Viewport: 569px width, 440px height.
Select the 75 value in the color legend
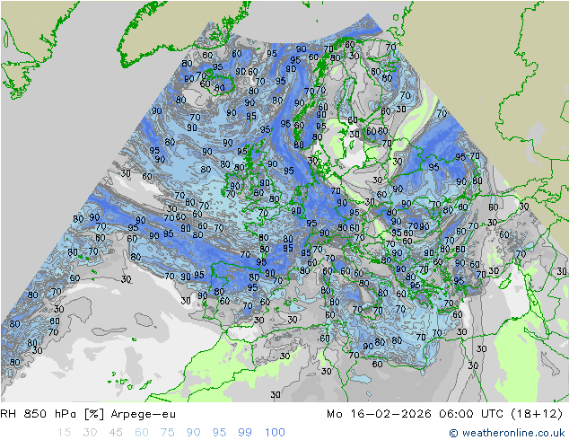click(x=167, y=433)
